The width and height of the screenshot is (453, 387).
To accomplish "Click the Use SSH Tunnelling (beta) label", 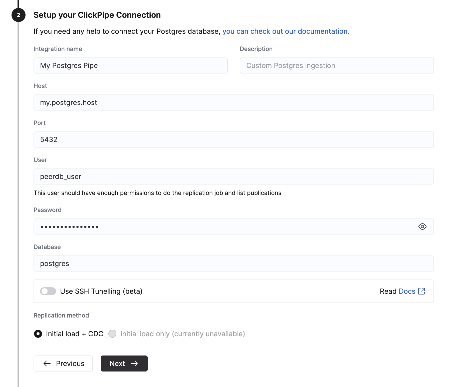I will pyautogui.click(x=101, y=291).
